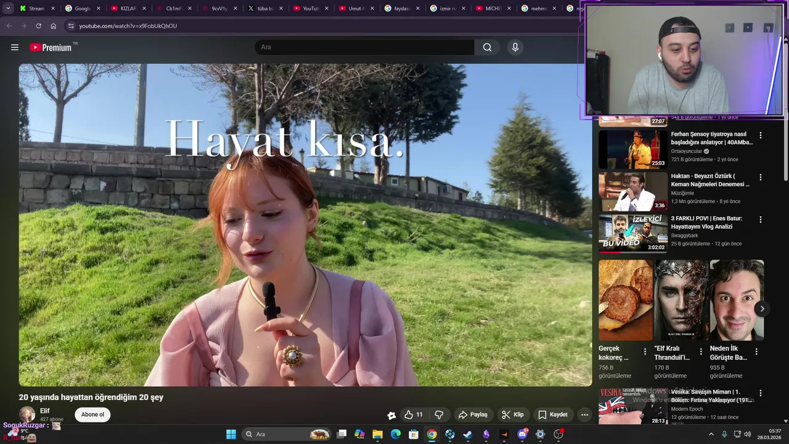The height and width of the screenshot is (444, 789).
Task: Open Steam from the taskbar
Action: pos(468,434)
